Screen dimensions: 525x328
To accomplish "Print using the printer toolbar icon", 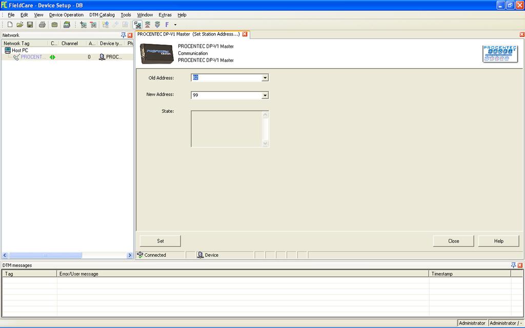I will click(x=42, y=25).
